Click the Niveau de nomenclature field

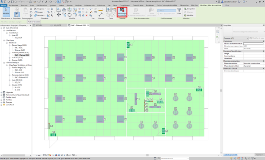point(253,43)
